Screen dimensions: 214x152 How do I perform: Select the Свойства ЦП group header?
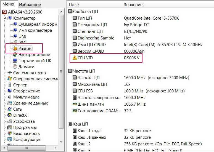(x=83, y=12)
